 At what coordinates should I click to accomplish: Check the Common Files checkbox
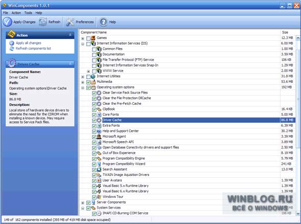[94, 49]
